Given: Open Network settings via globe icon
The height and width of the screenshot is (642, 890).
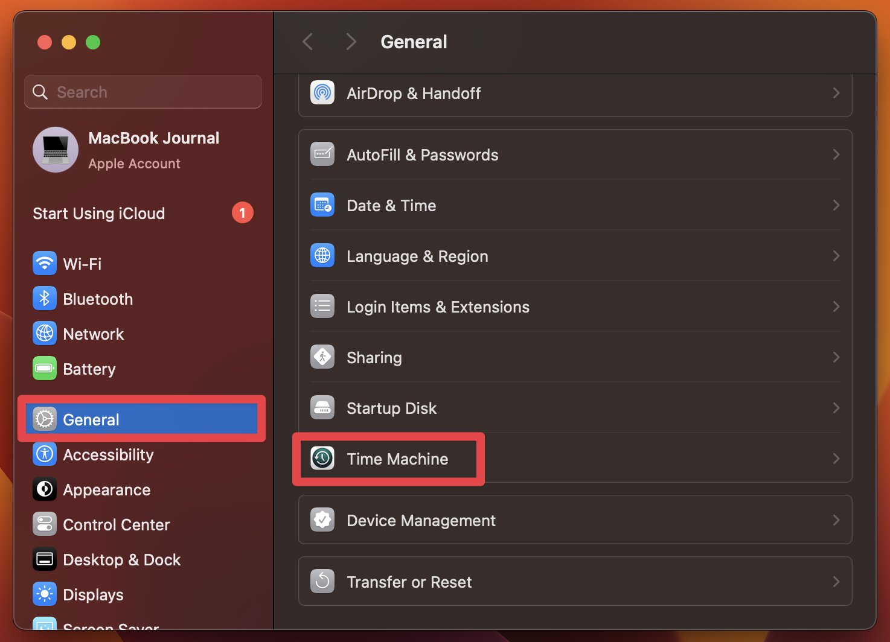Looking at the screenshot, I should pyautogui.click(x=45, y=333).
